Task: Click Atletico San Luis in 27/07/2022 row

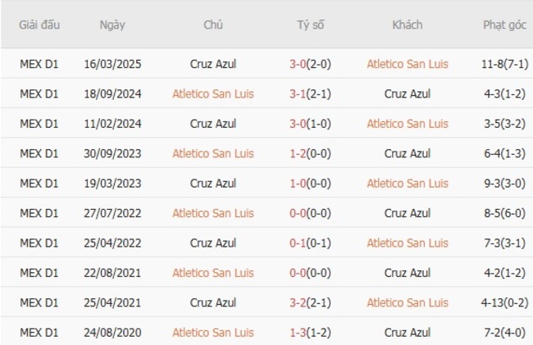Action: coord(213,213)
